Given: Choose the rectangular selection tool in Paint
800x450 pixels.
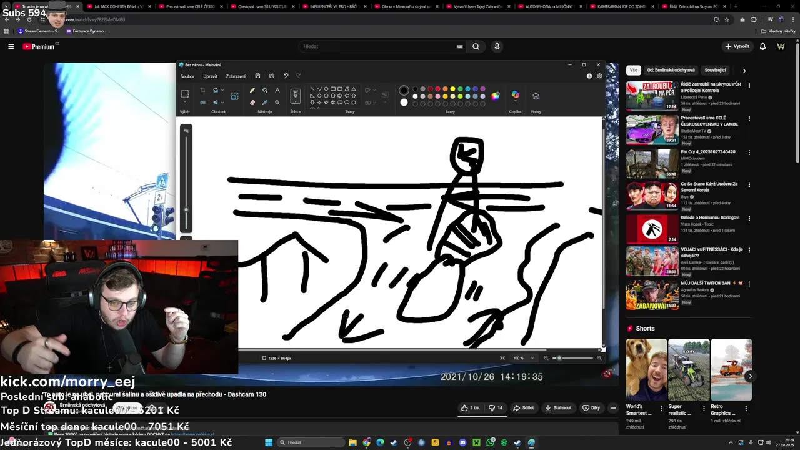Looking at the screenshot, I should (x=185, y=94).
